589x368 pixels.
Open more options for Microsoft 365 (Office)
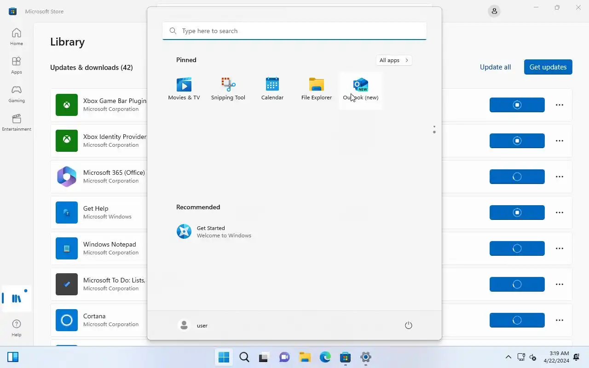tap(560, 177)
